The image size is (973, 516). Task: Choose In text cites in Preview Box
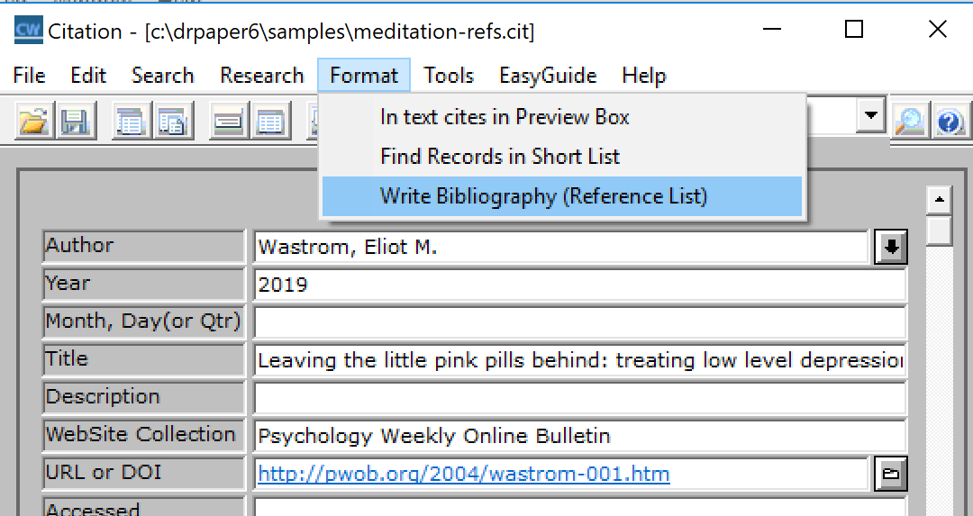tap(505, 117)
